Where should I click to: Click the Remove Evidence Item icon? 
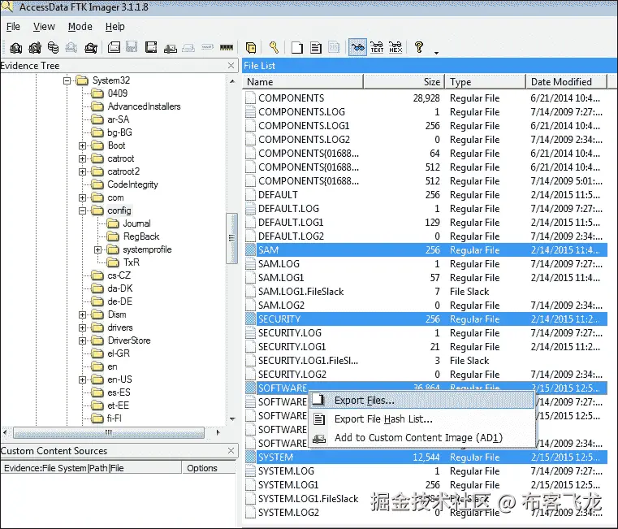coord(71,48)
